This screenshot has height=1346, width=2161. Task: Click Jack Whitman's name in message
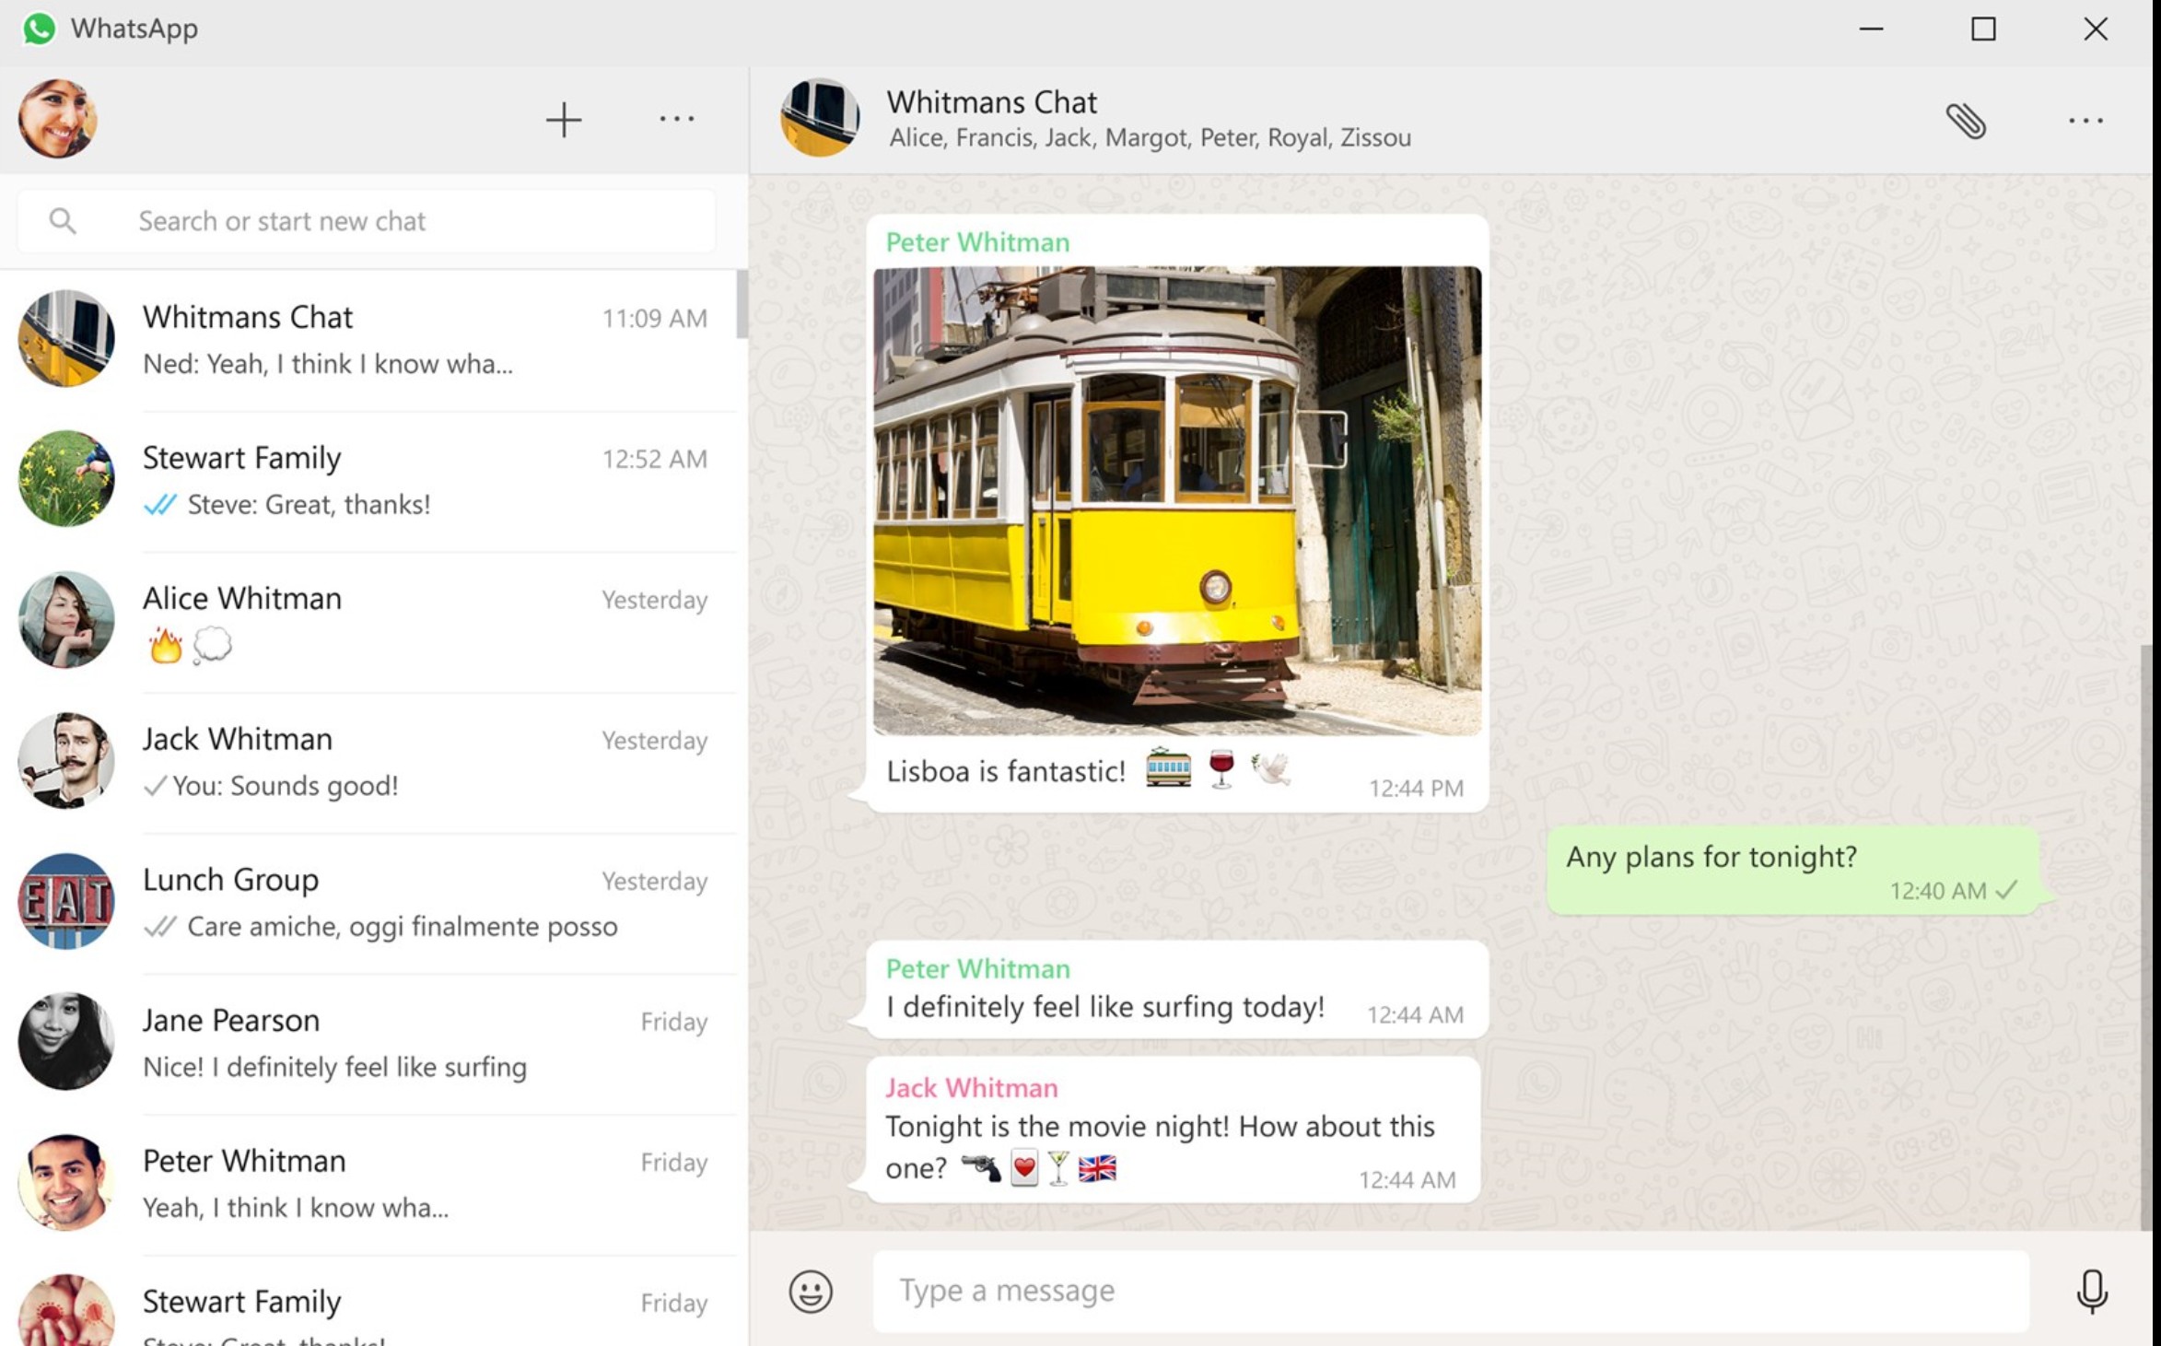[971, 1088]
